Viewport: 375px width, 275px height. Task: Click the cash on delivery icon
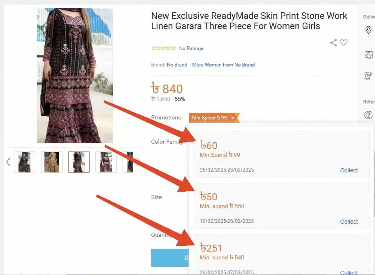pos(368,76)
